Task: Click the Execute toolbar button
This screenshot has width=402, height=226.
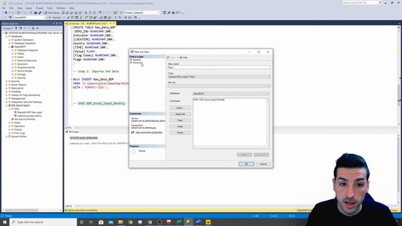Action: point(55,18)
